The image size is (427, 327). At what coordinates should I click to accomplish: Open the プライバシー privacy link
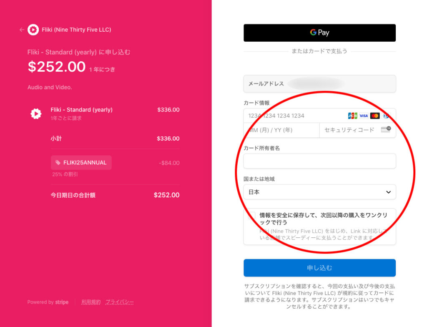120,302
